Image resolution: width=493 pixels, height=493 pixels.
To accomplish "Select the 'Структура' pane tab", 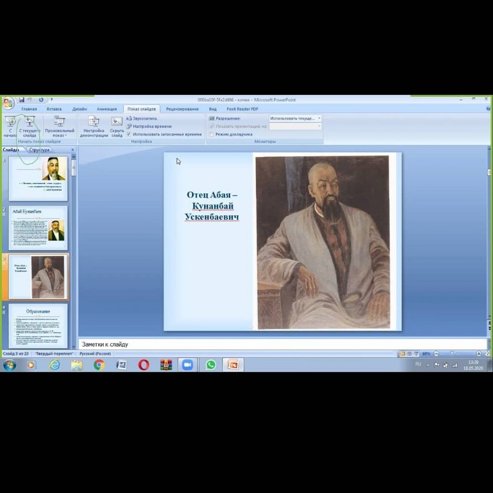I will tap(39, 150).
